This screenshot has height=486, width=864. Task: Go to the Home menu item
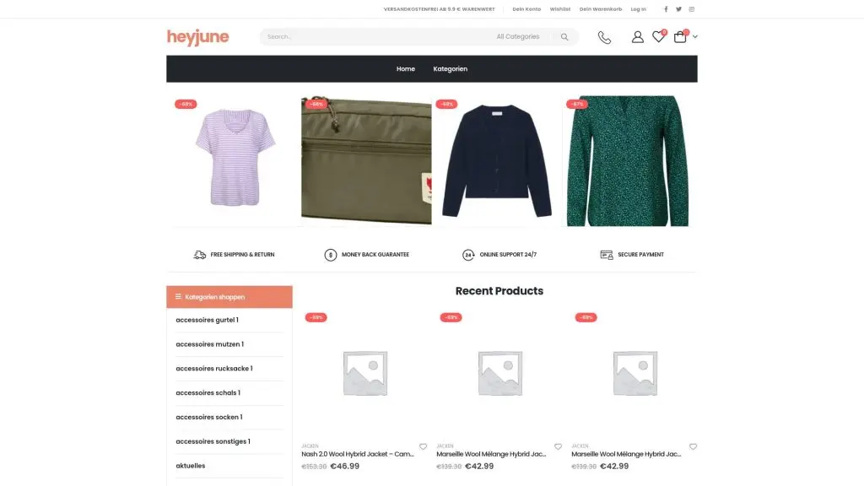(406, 69)
